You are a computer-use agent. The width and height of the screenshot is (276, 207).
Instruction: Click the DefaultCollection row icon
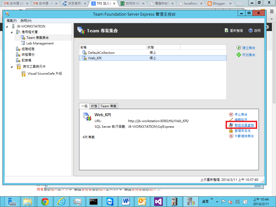click(84, 53)
